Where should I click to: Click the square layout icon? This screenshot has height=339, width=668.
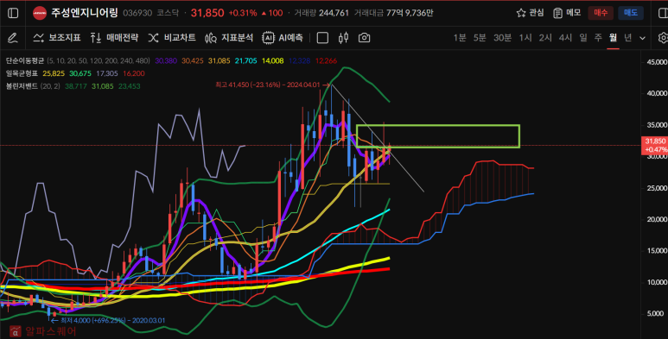(322, 38)
